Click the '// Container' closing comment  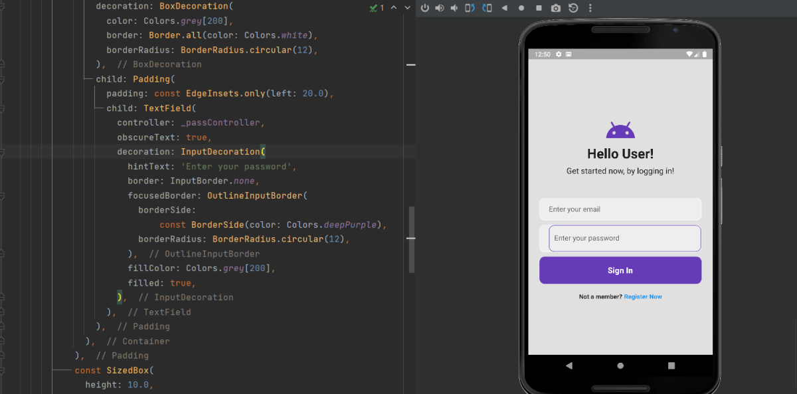[x=138, y=342]
